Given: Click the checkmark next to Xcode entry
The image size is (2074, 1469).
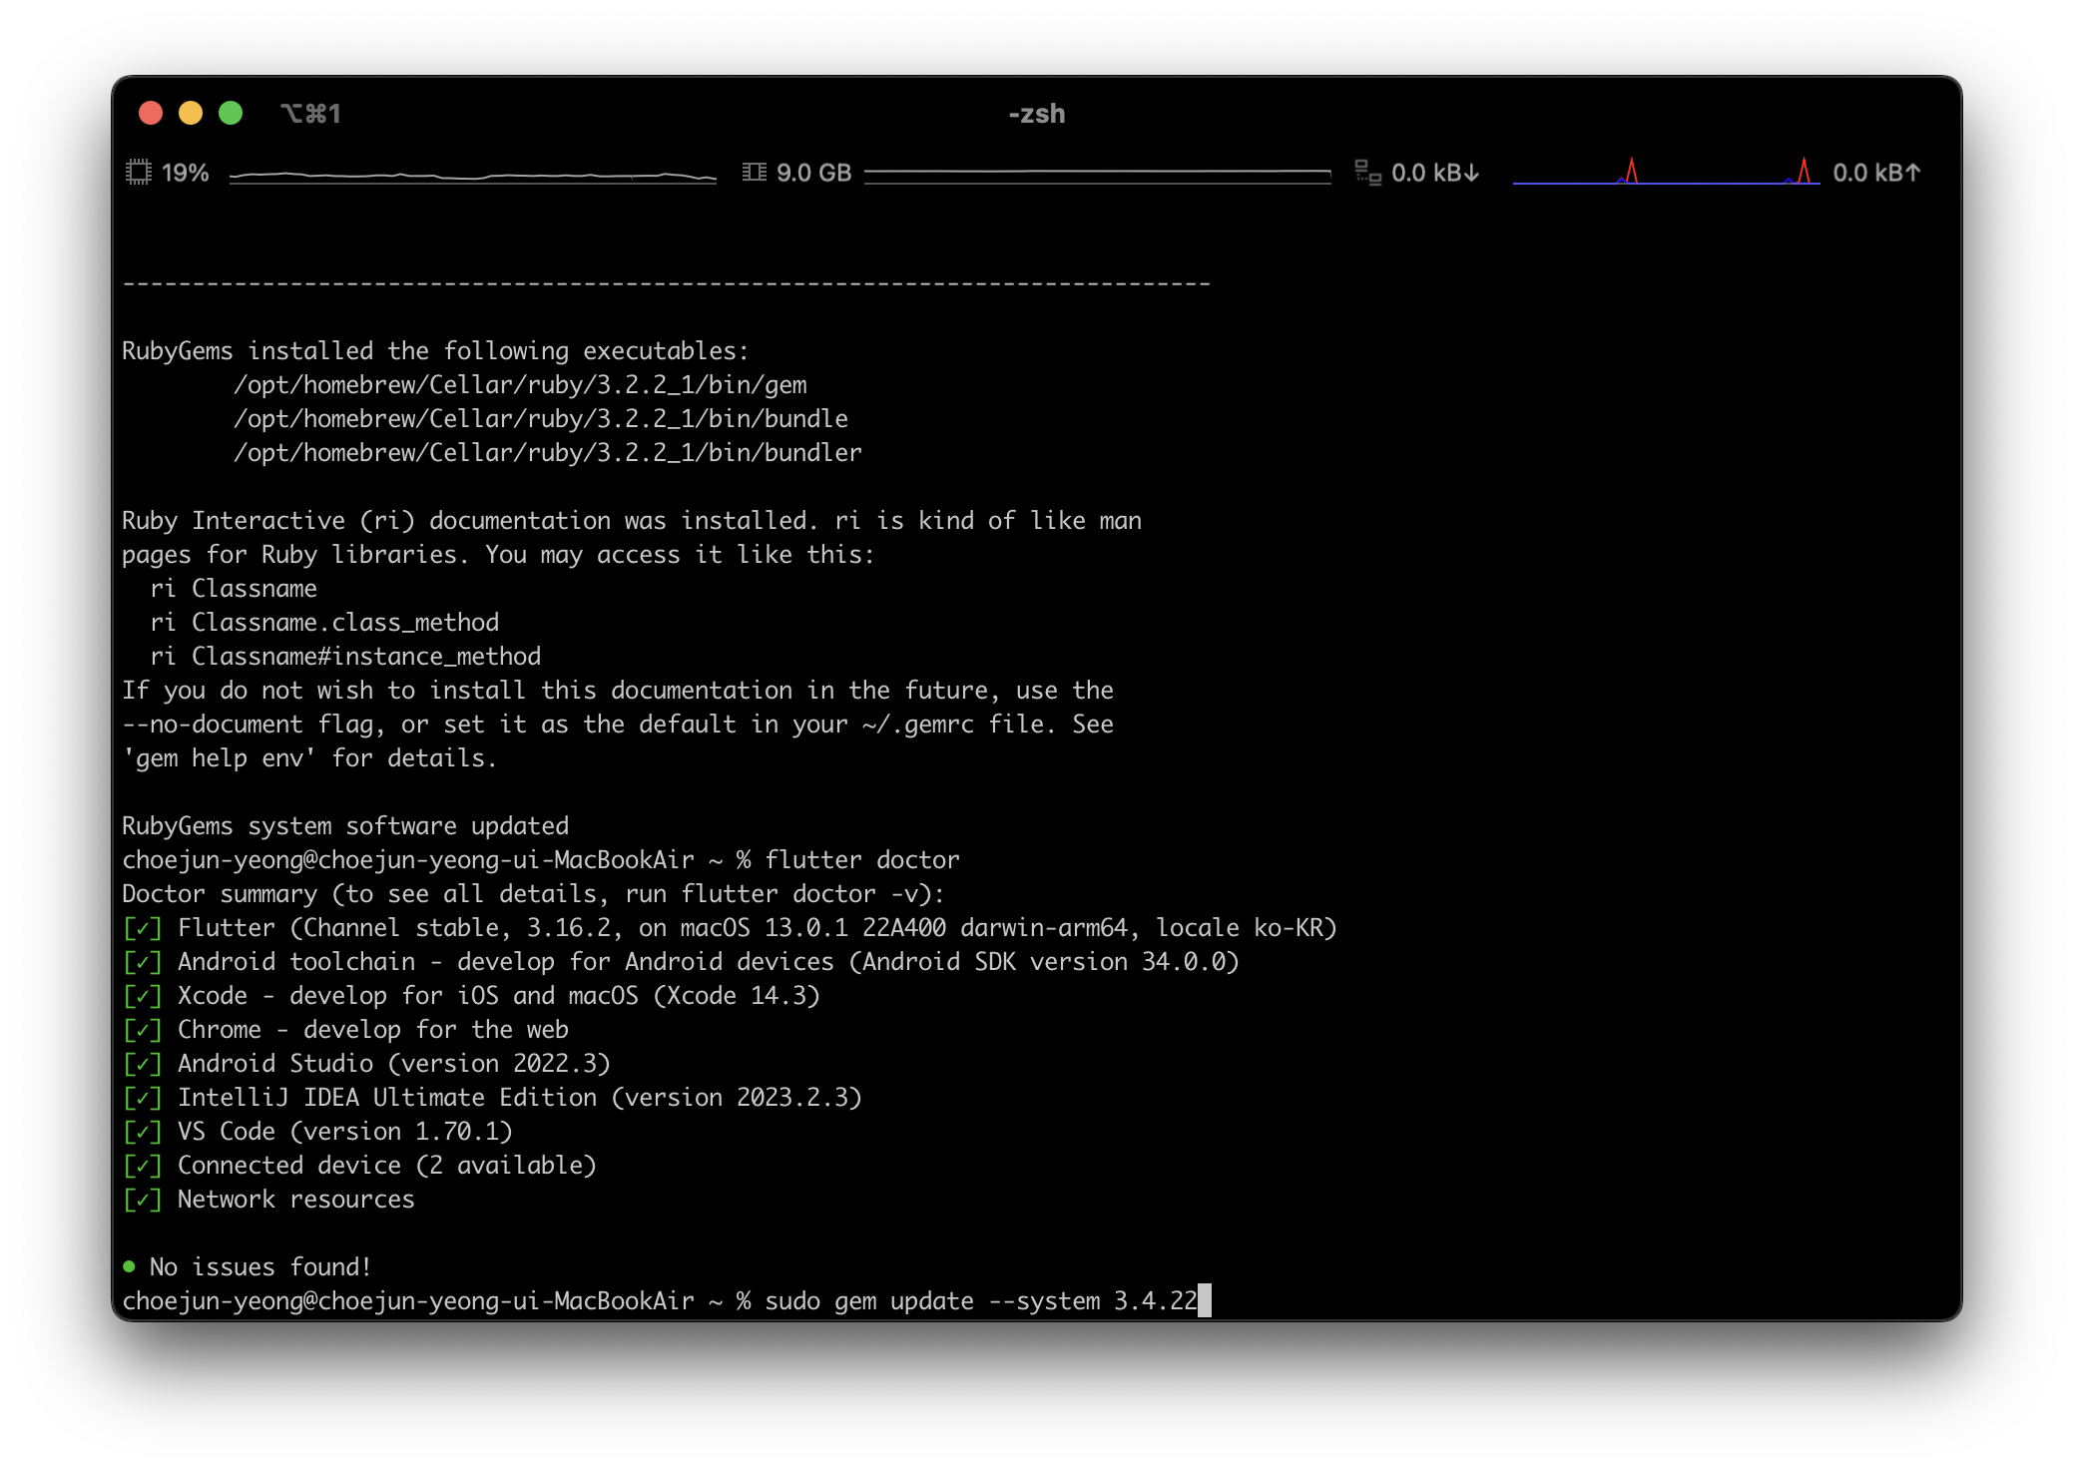Looking at the screenshot, I should click(x=142, y=997).
